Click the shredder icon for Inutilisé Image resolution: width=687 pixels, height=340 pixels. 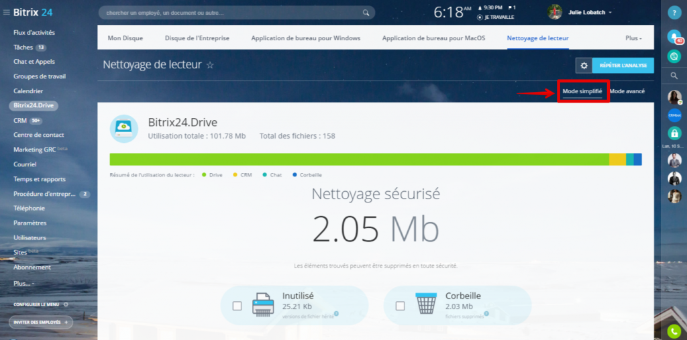point(263,305)
